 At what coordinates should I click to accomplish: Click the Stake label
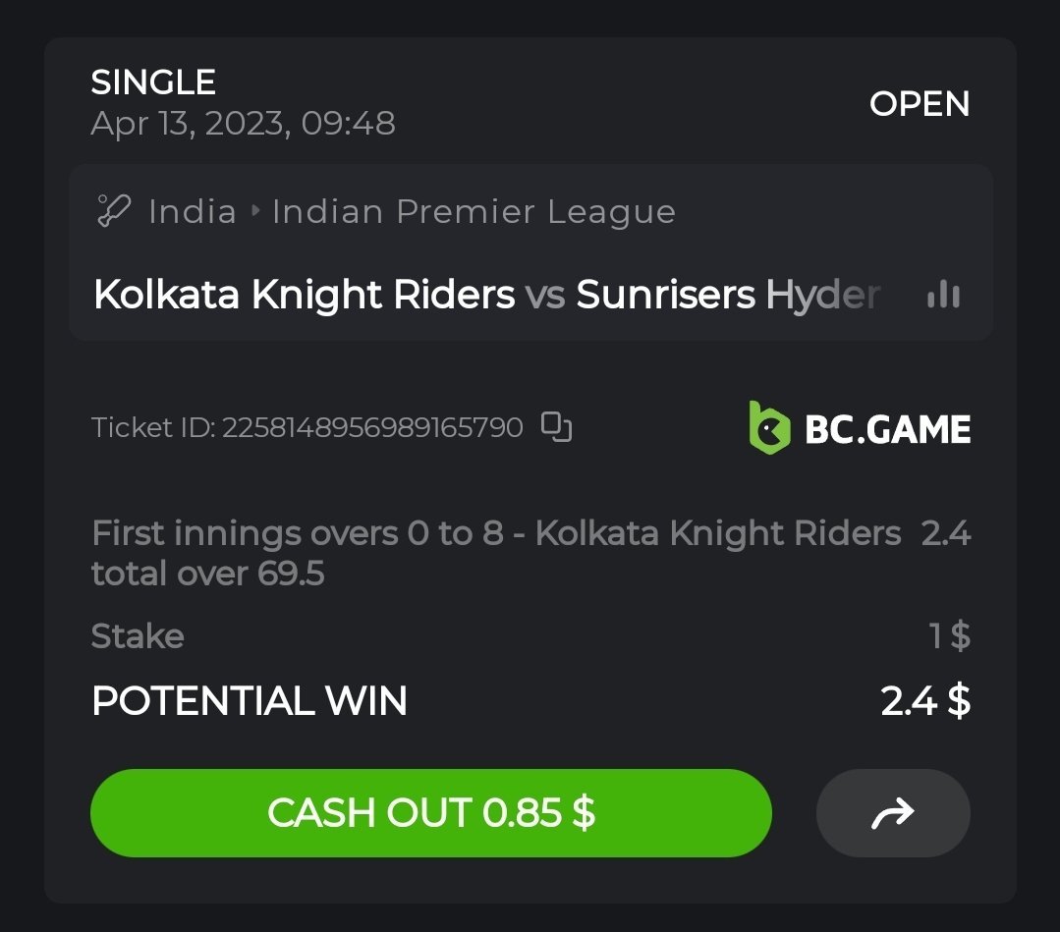138,636
